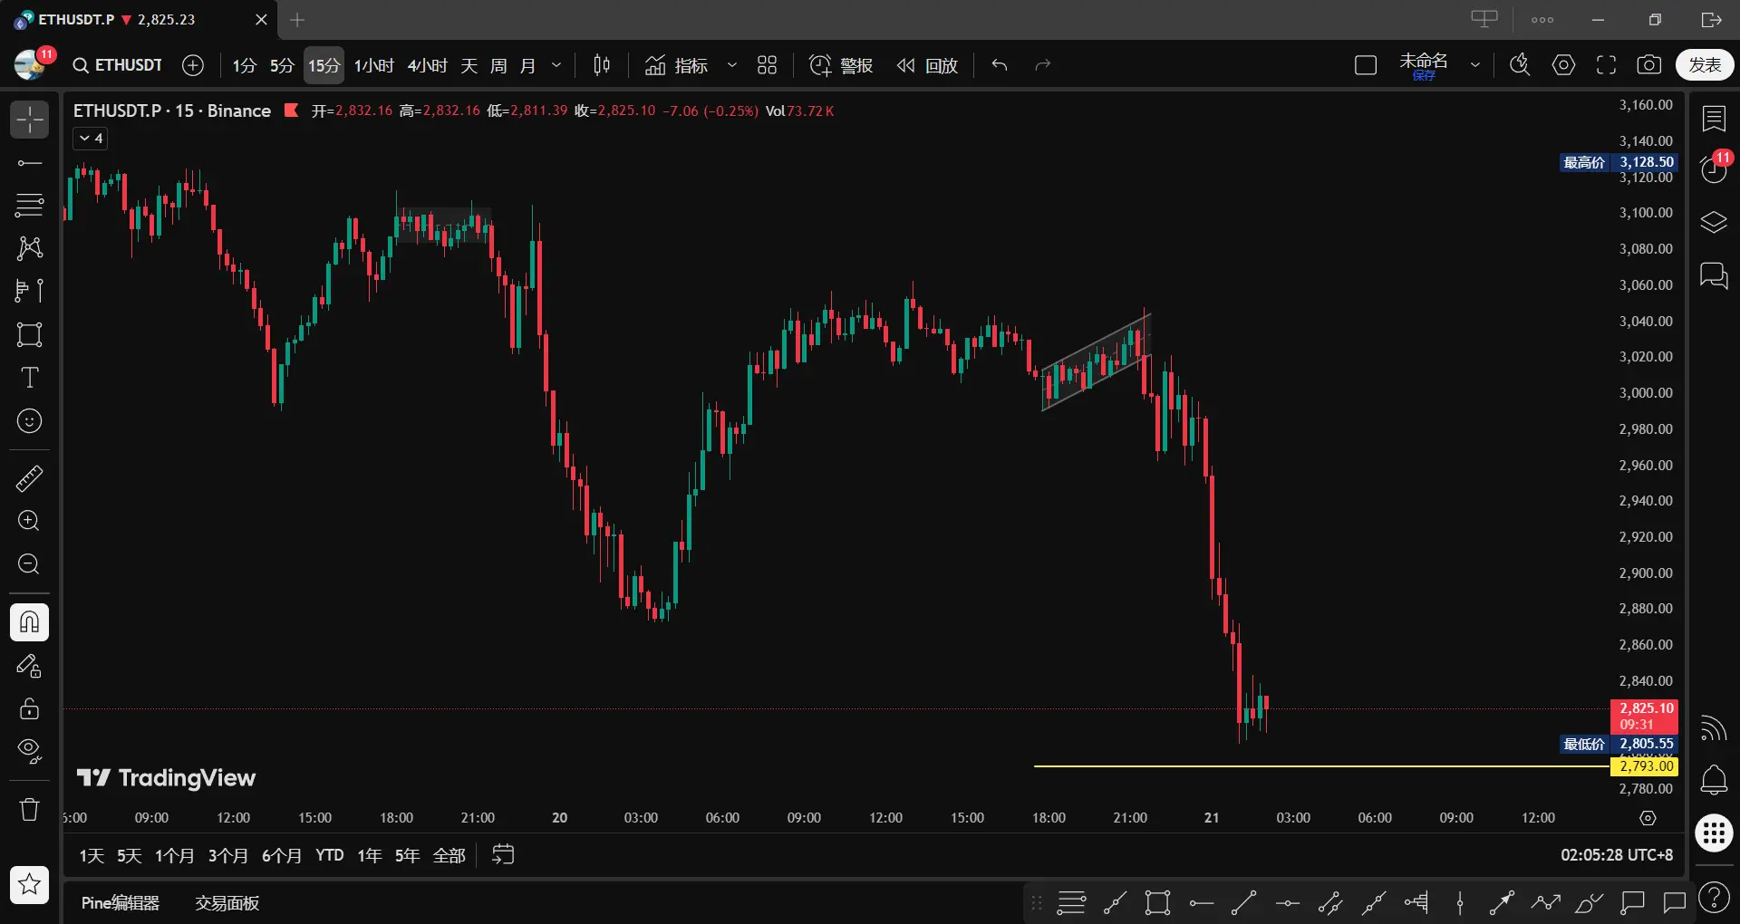Open the 交易面板 tab

227,903
